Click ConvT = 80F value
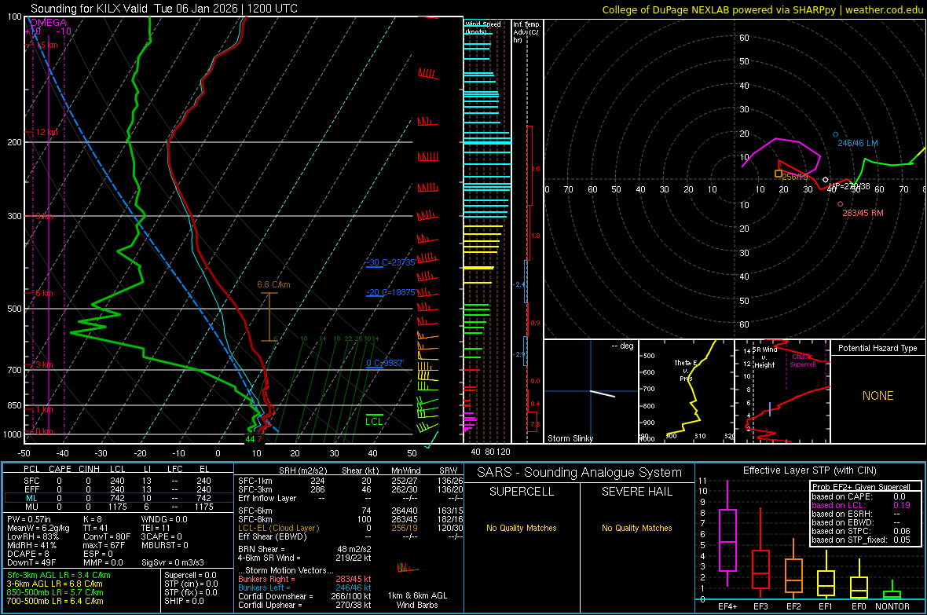Image resolution: width=927 pixels, height=615 pixels. 107,537
